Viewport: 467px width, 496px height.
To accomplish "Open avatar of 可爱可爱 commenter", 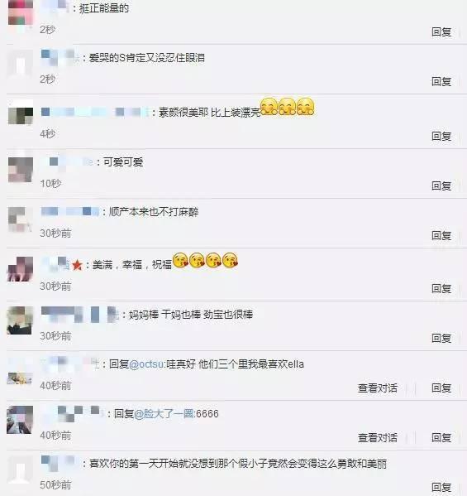I will coord(21,170).
